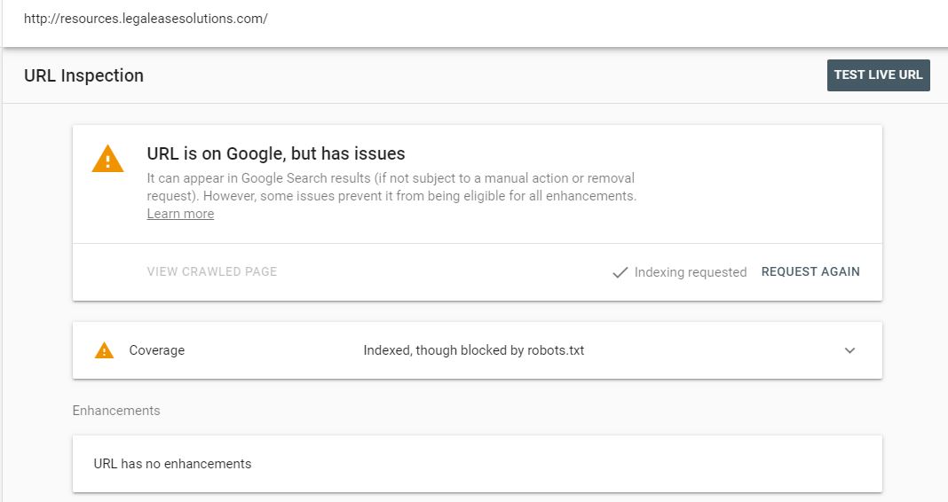Click the checkmark next to Indexing requested
The width and height of the screenshot is (948, 502).
(x=620, y=272)
